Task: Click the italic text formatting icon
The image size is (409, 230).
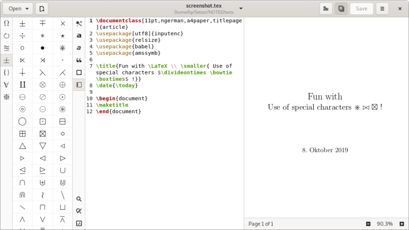Action: [x=79, y=48]
